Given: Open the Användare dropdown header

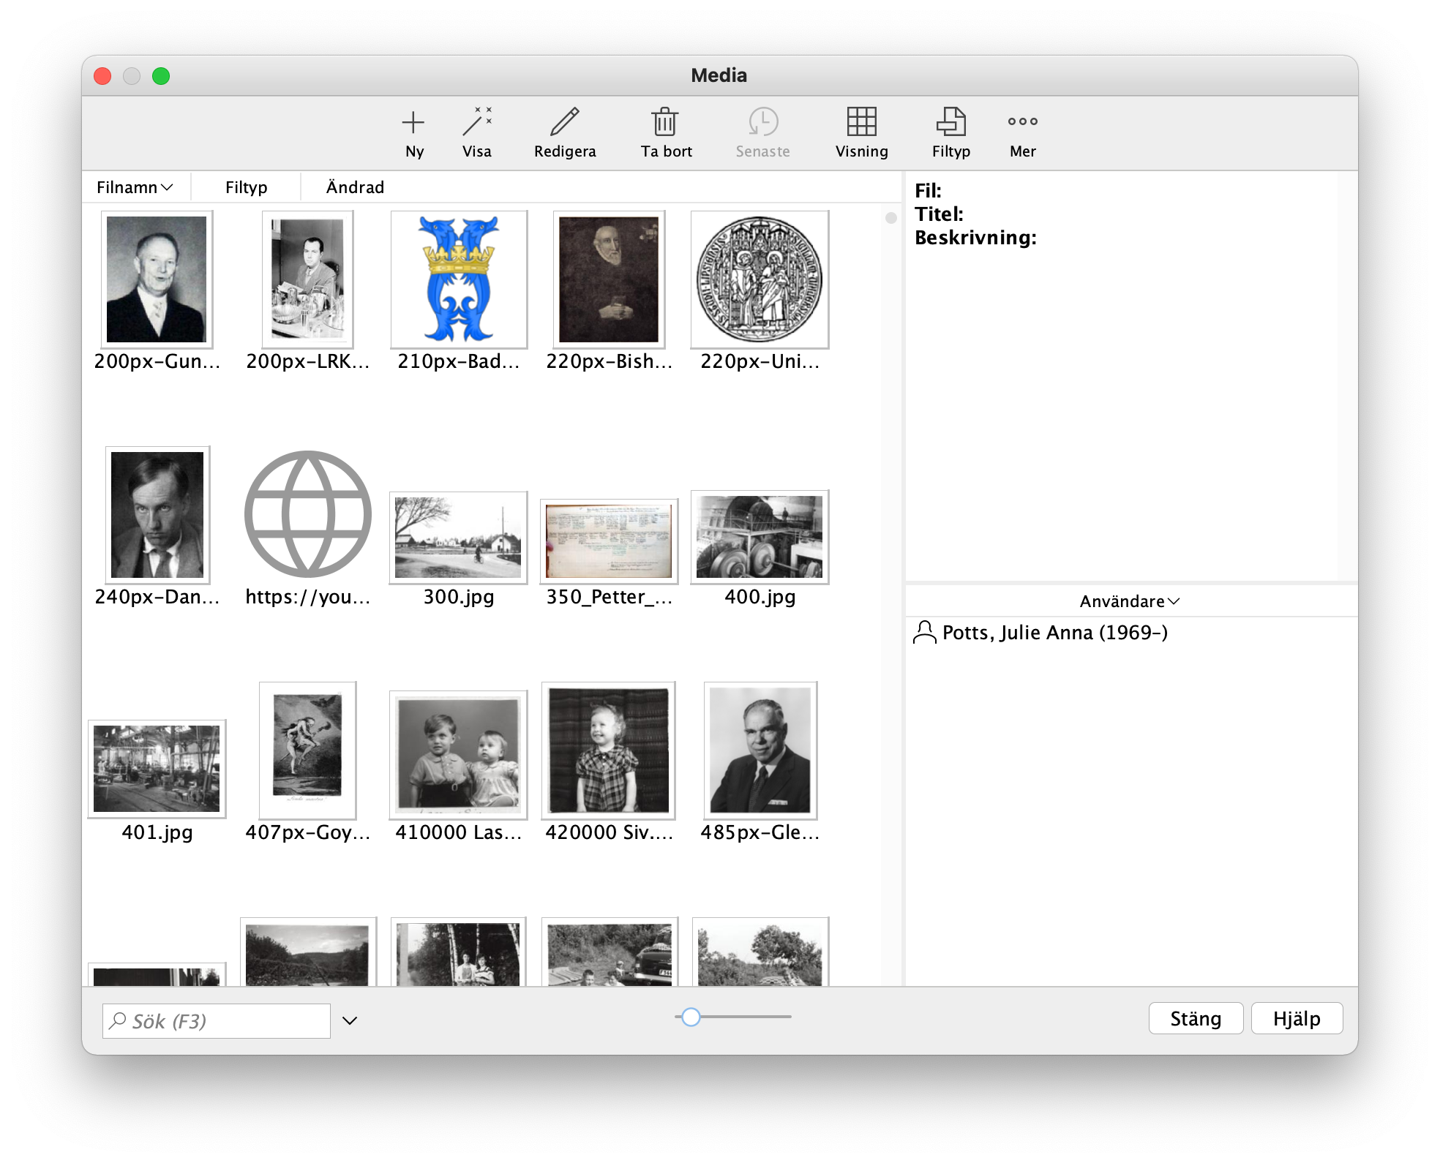Looking at the screenshot, I should pos(1129,601).
